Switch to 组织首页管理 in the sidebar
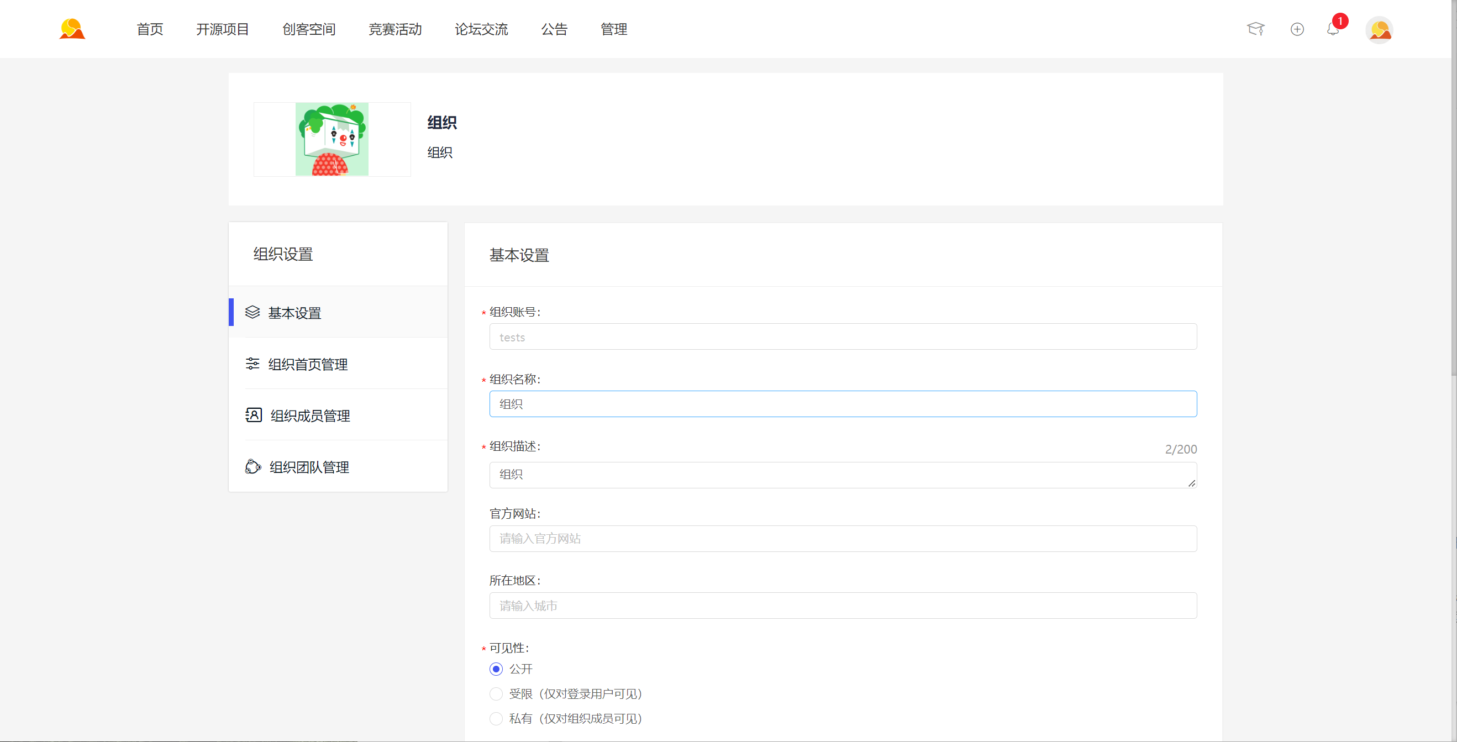This screenshot has height=742, width=1457. (338, 364)
